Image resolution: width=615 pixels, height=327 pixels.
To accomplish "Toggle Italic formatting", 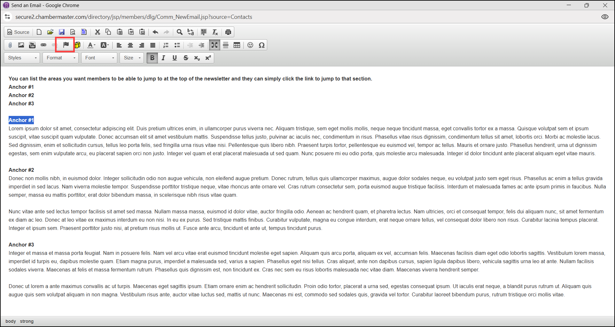I will coord(163,58).
